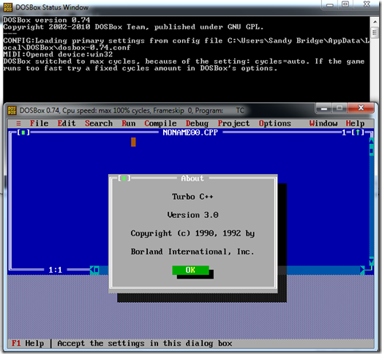Minimize the DOSBox 0.74 TC window

(x=324, y=108)
